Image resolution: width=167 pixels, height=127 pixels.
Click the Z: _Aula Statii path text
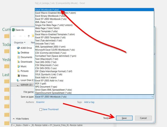click(x=47, y=125)
